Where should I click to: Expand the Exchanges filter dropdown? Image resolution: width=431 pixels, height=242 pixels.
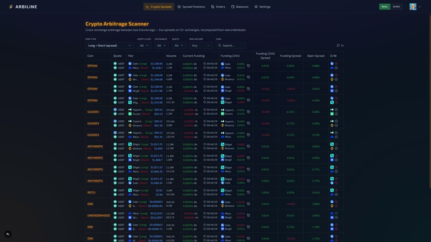tap(162, 45)
